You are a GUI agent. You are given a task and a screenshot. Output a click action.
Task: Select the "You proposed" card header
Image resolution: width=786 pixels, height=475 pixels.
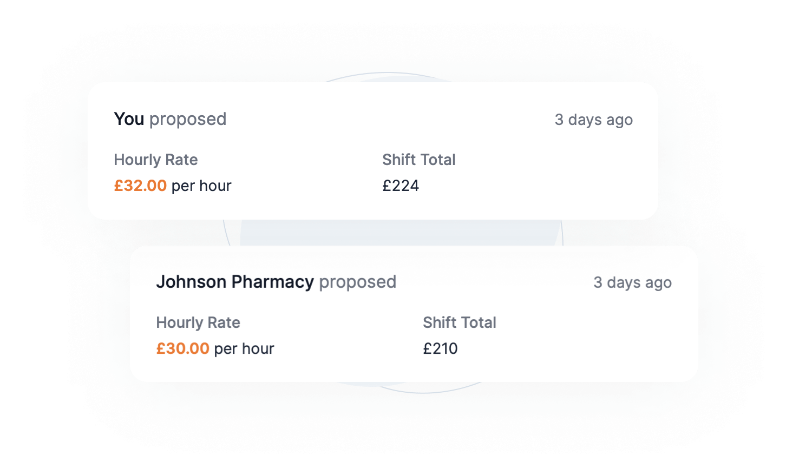pyautogui.click(x=169, y=119)
